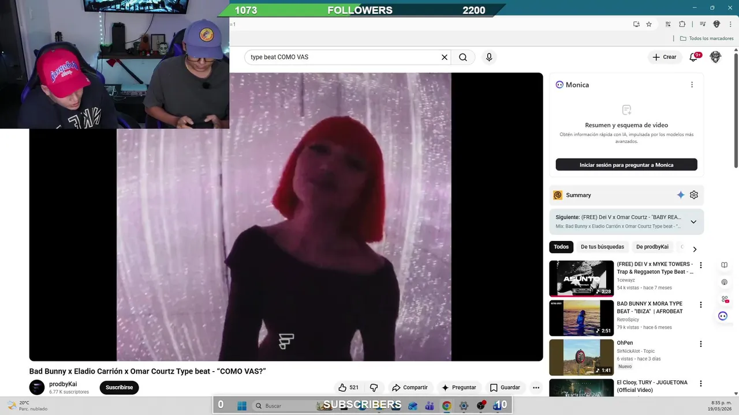This screenshot has width=739, height=415.
Task: Activate voice search microphone
Action: (x=489, y=57)
